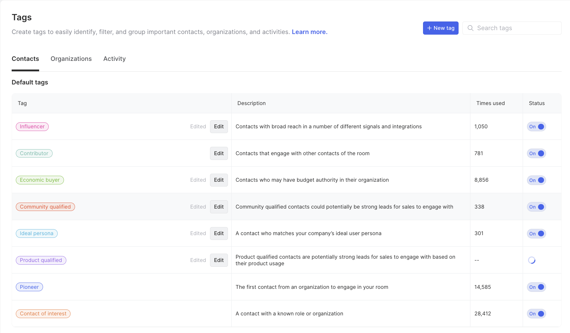This screenshot has height=333, width=570.
Task: Edit the Product qualified tag
Action: [219, 260]
